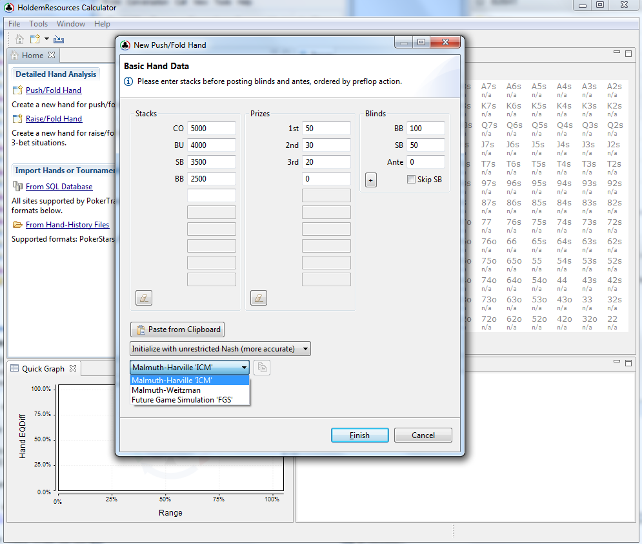Click the import hands toolbar icon
Screen dimensions: 642x544
tap(59, 39)
